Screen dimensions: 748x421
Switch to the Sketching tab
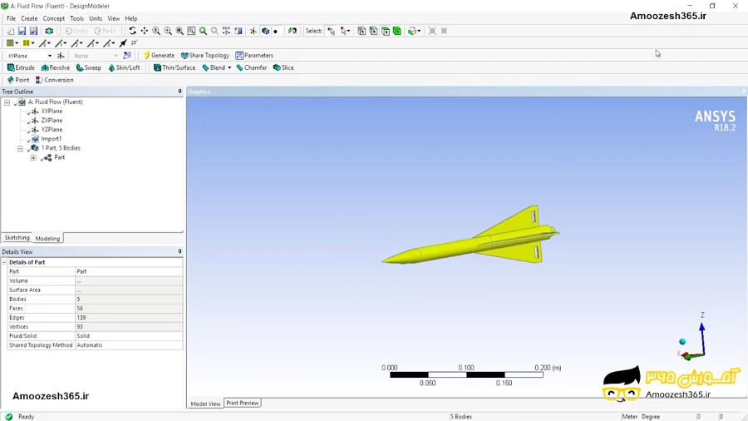(x=17, y=238)
